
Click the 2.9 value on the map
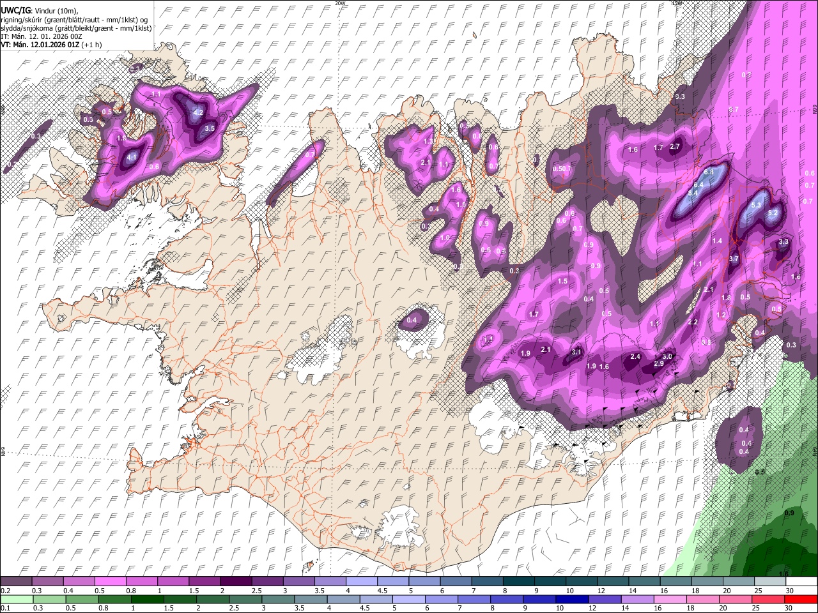[x=659, y=363]
